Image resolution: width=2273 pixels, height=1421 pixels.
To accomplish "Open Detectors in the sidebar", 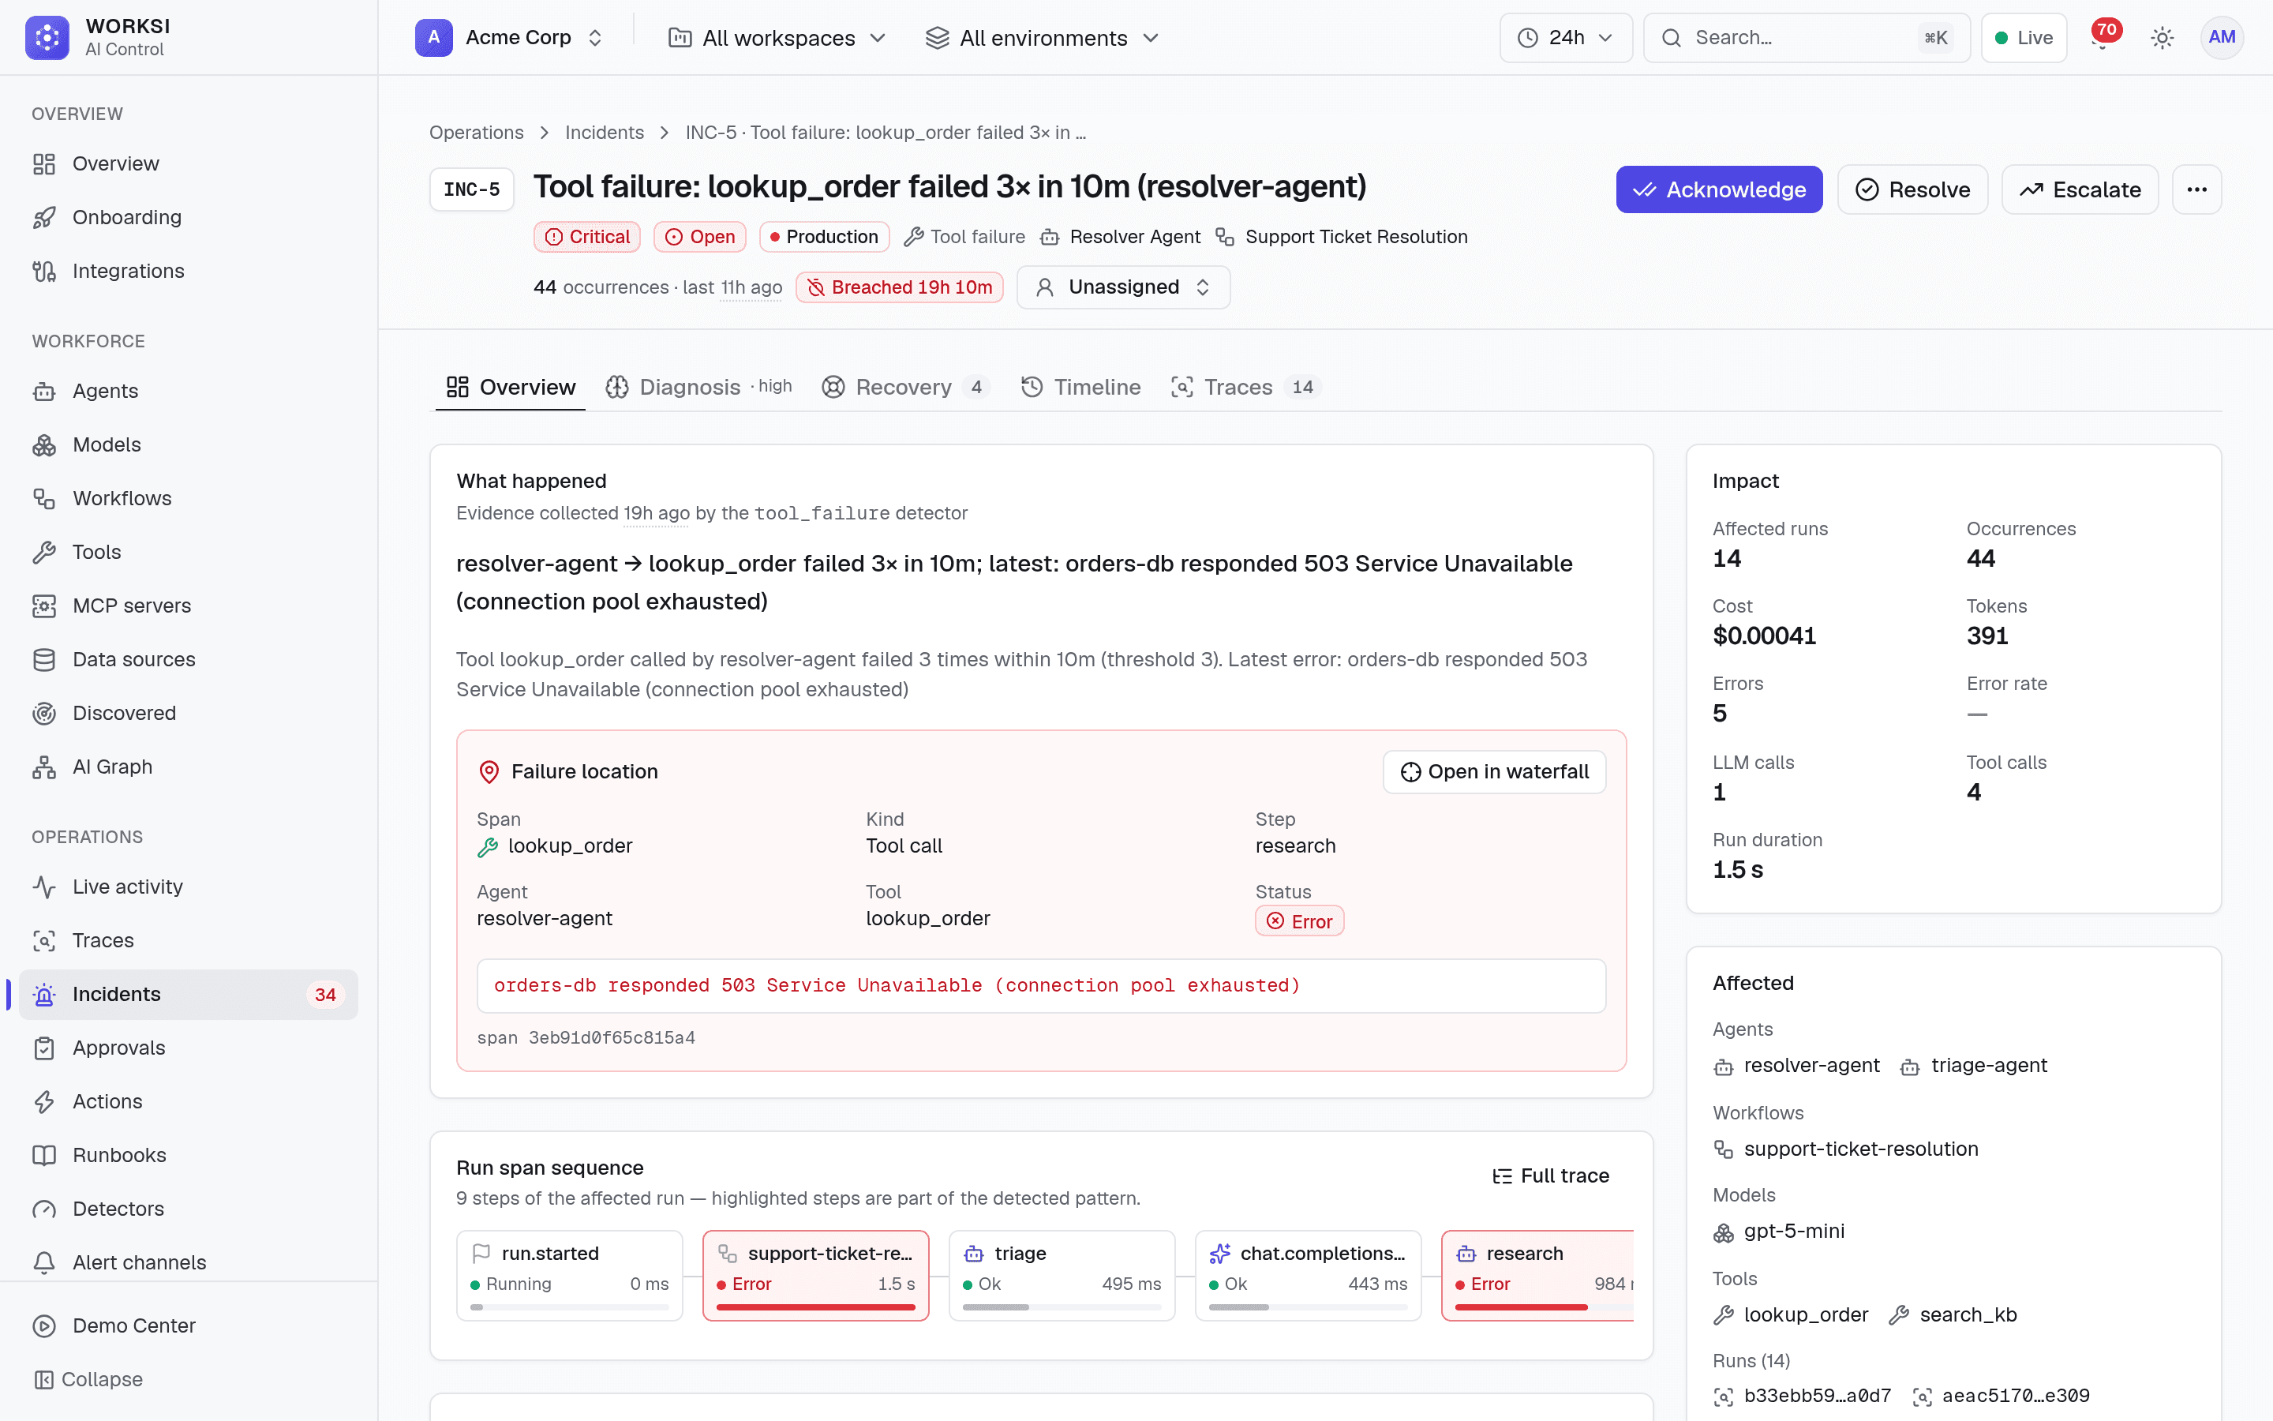I will (189, 1209).
